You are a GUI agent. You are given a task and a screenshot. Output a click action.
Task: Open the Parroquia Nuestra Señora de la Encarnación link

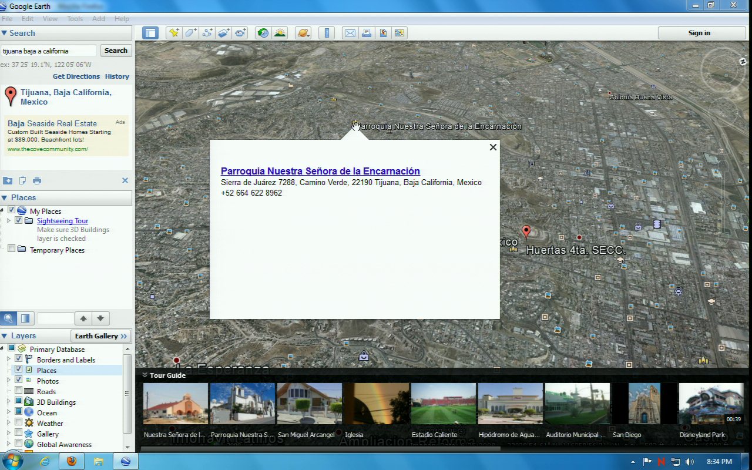click(x=320, y=171)
